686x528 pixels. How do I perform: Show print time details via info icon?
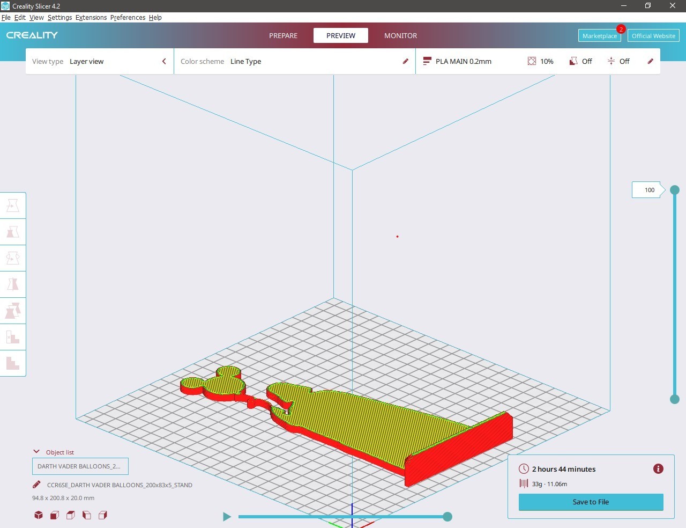tap(658, 469)
